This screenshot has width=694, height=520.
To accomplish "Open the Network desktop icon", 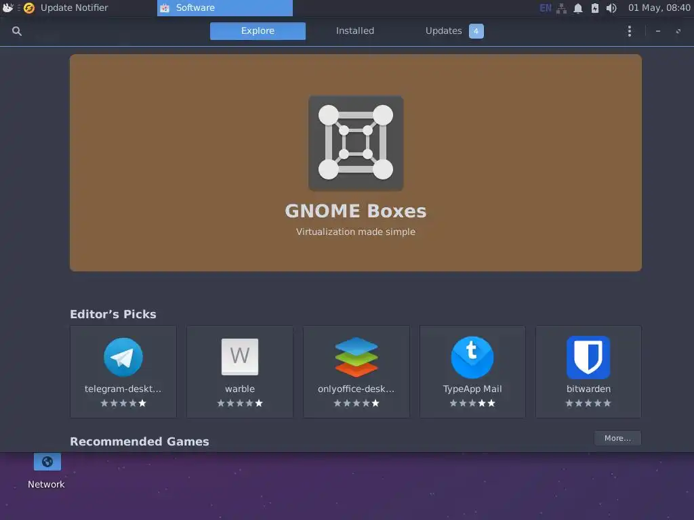I will pyautogui.click(x=47, y=471).
